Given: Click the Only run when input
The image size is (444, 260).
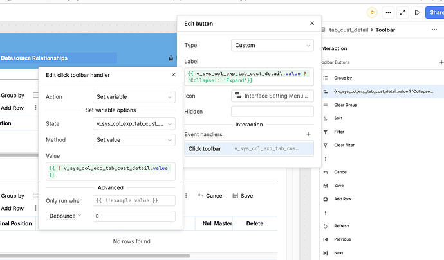Looking at the screenshot, I should (134, 200).
